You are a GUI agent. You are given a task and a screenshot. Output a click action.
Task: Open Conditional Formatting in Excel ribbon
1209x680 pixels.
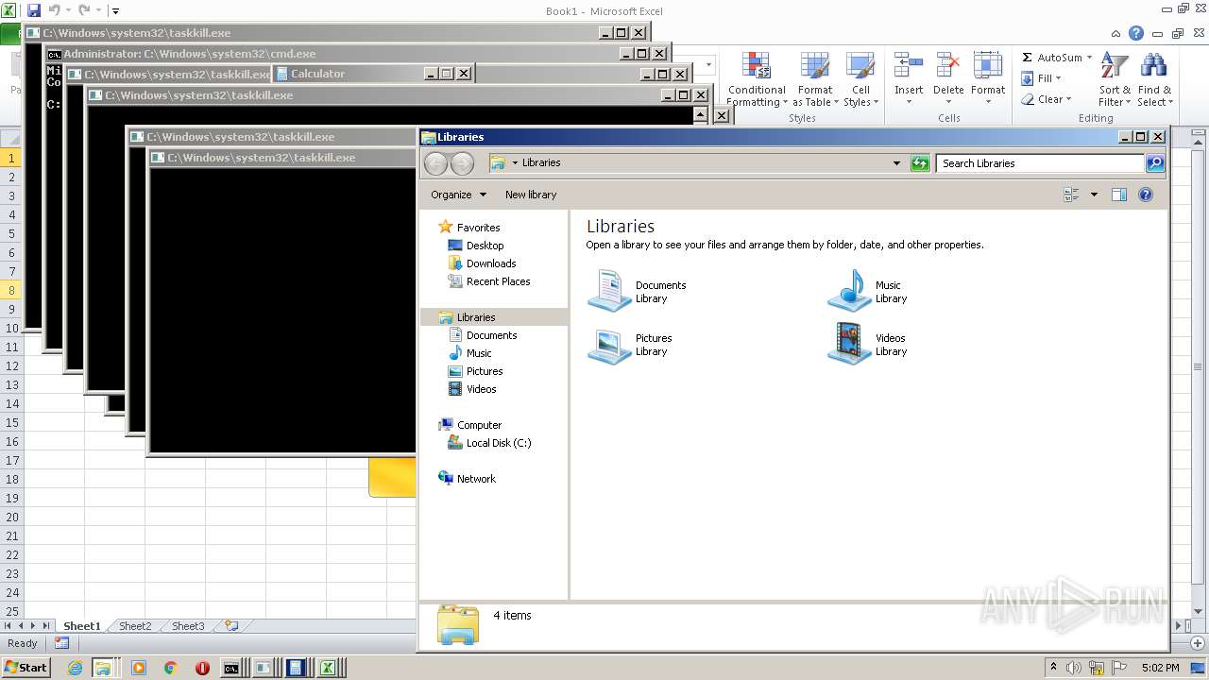pyautogui.click(x=756, y=79)
